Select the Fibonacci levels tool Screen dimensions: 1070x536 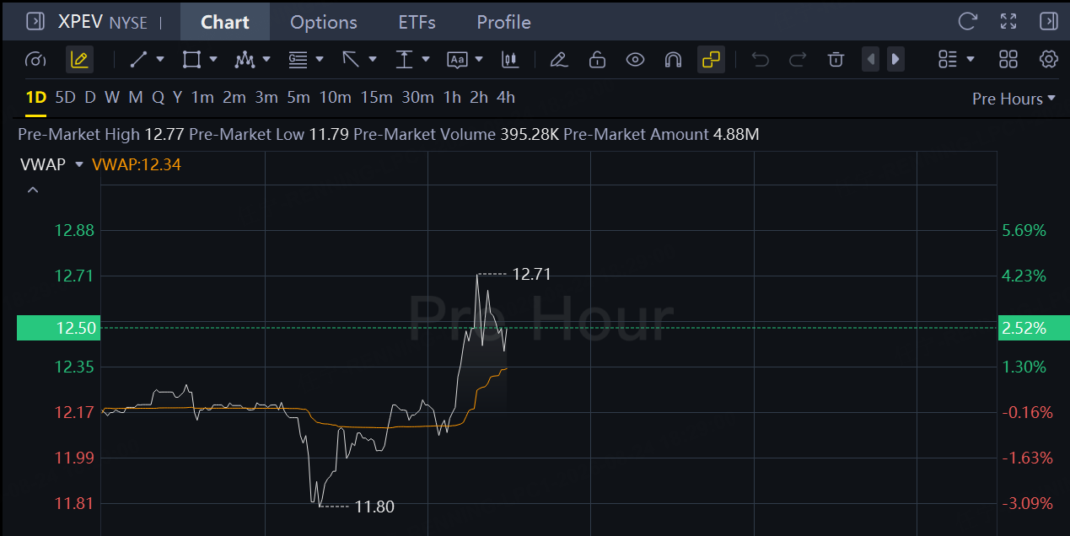coord(298,59)
